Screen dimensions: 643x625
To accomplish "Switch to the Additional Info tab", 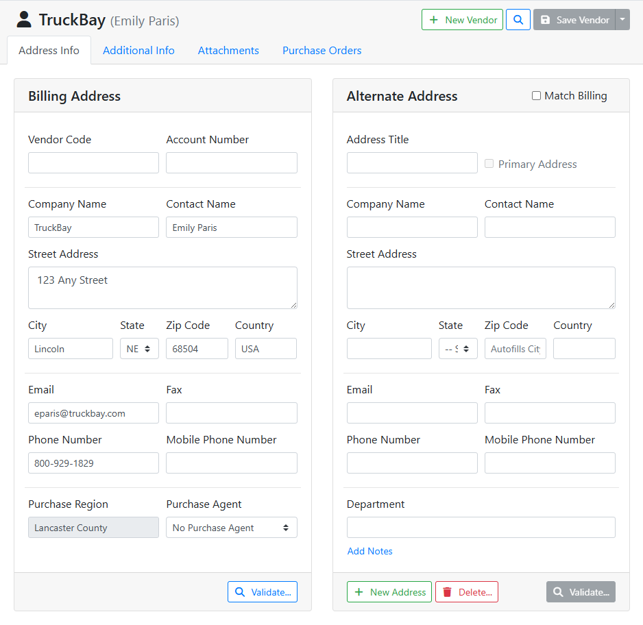I will click(138, 51).
